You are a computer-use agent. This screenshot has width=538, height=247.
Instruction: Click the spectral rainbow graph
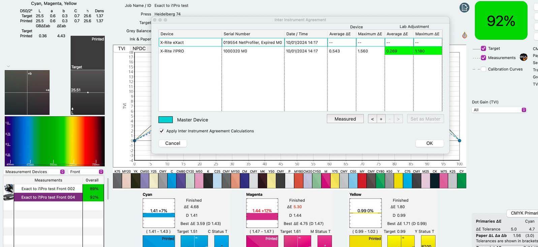click(x=55, y=141)
